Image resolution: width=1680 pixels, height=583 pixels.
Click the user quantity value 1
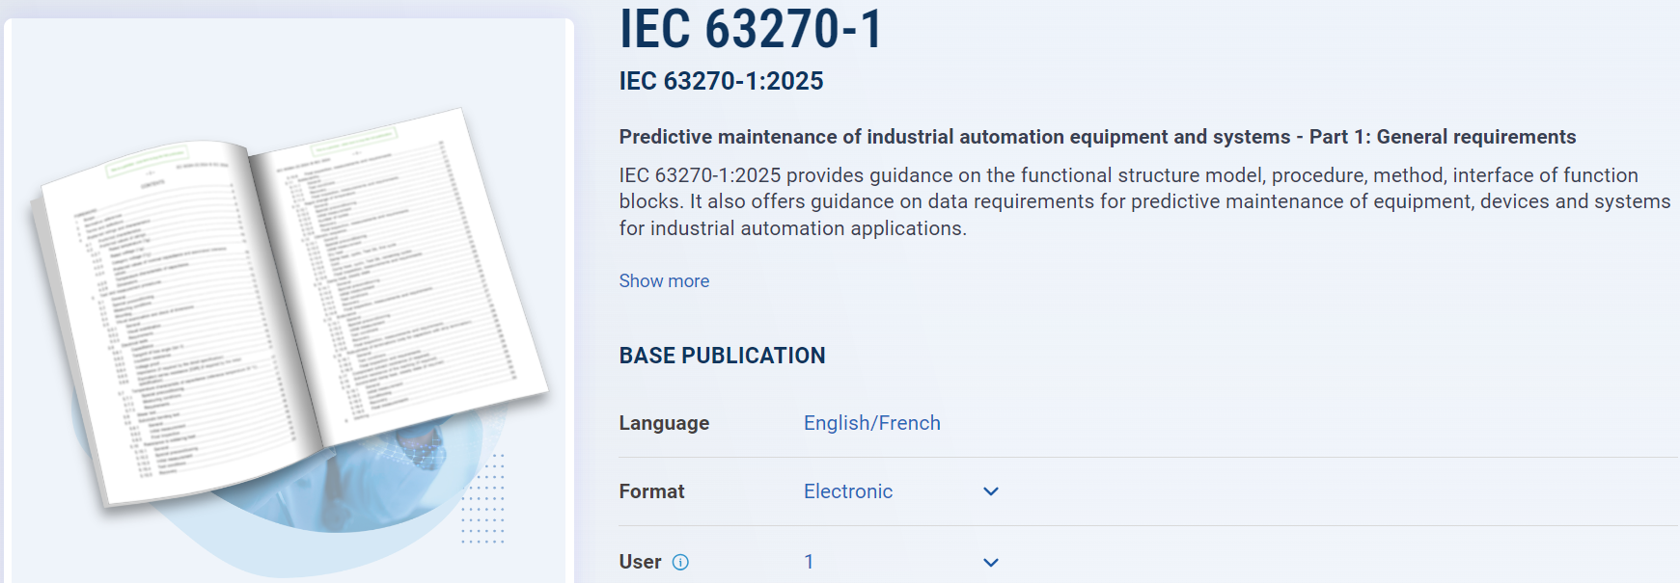pos(809,562)
